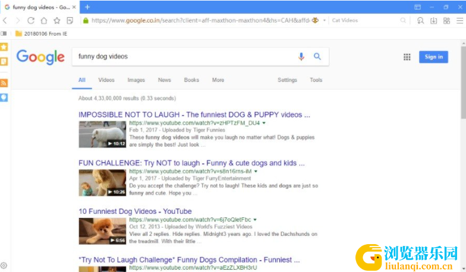This screenshot has width=466, height=272.
Task: Click the scrollbar up arrow
Action: click(x=464, y=43)
